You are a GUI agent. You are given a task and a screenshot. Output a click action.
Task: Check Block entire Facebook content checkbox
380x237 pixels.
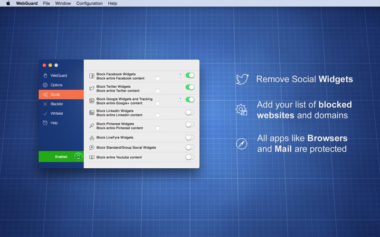[x=158, y=78]
